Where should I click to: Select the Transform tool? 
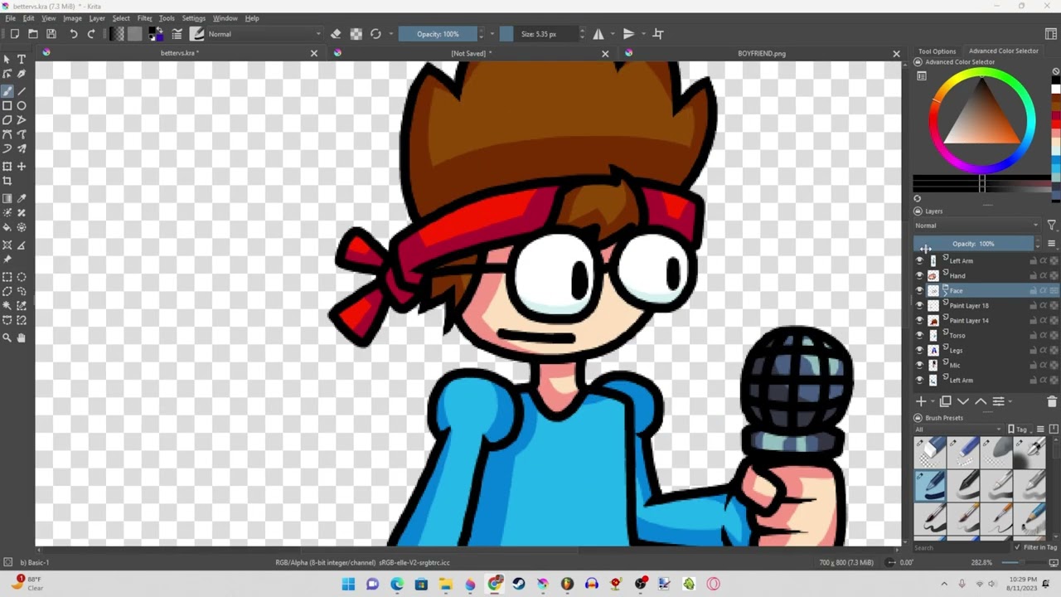coord(7,167)
